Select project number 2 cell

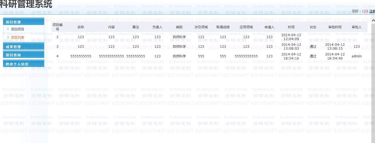(57, 37)
